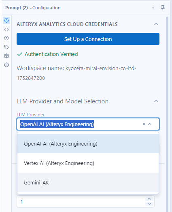
Task: Click the LLM Provider field label
Action: [x=31, y=115]
